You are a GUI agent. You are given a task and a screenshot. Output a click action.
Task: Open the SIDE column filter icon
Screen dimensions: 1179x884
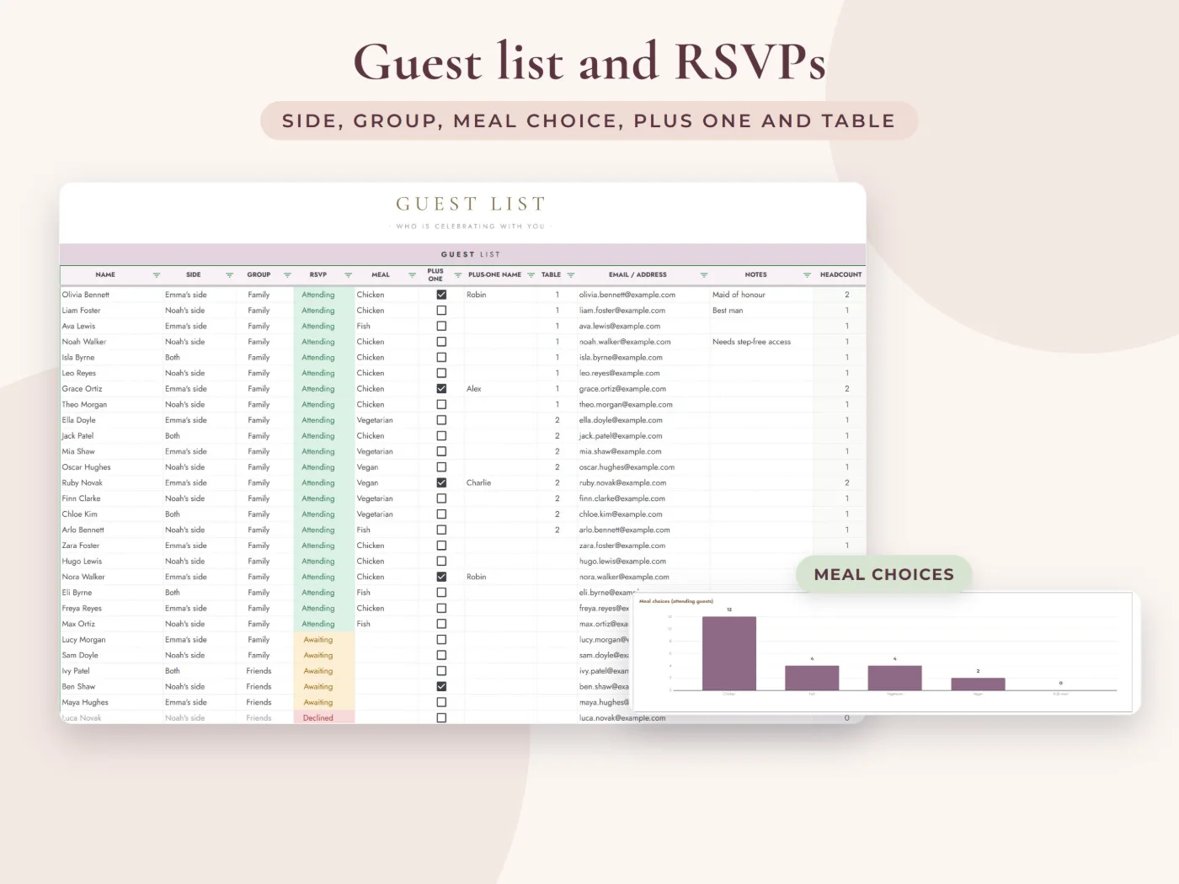click(229, 275)
